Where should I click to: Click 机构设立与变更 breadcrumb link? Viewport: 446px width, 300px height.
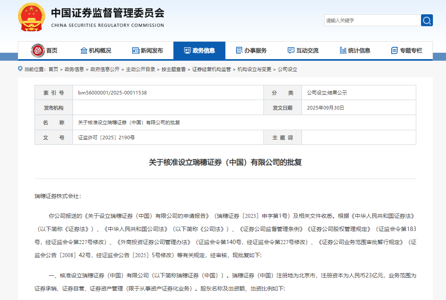pyautogui.click(x=254, y=69)
